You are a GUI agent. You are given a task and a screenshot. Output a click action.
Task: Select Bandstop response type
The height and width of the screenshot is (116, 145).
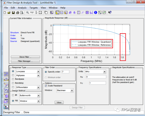coord(13,83)
